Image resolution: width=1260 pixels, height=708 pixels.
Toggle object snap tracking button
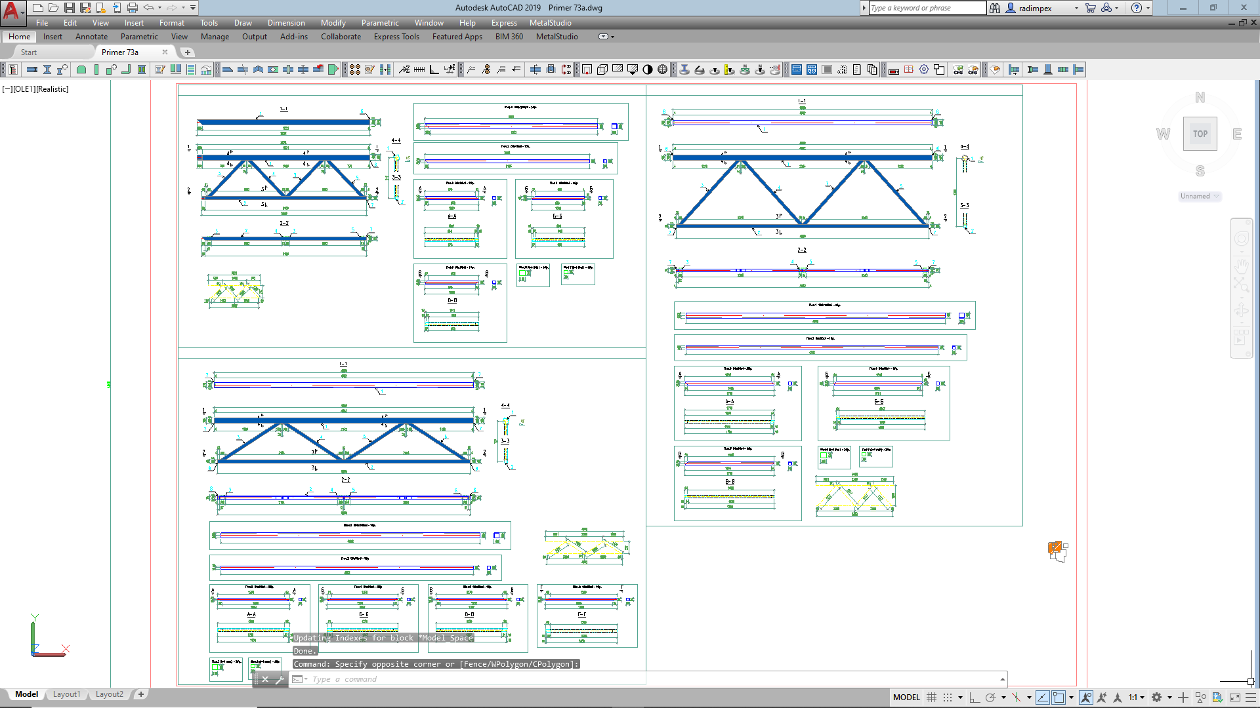tap(1042, 698)
